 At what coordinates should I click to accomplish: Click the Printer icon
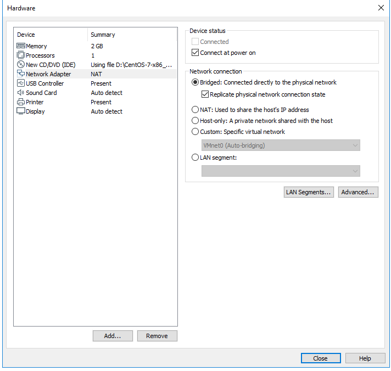click(x=21, y=102)
